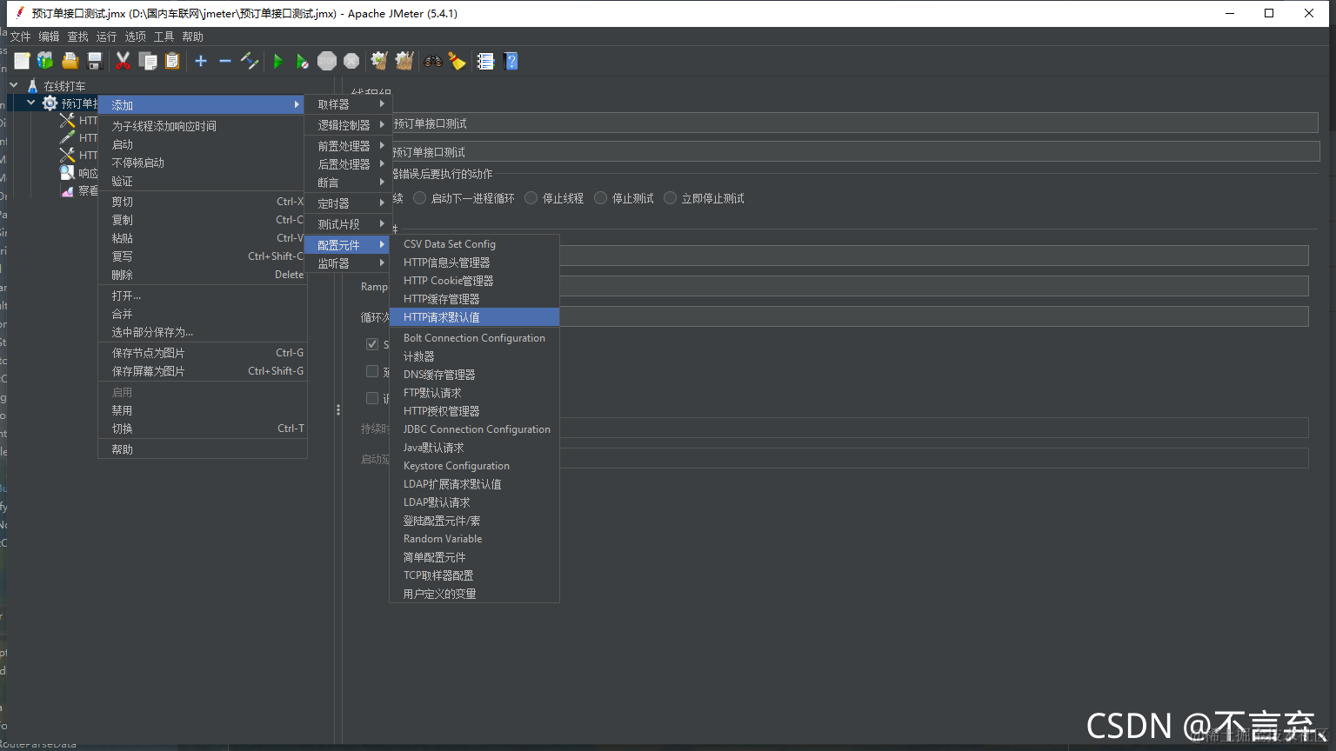Click the blue minus Collapse All icon

(x=225, y=61)
